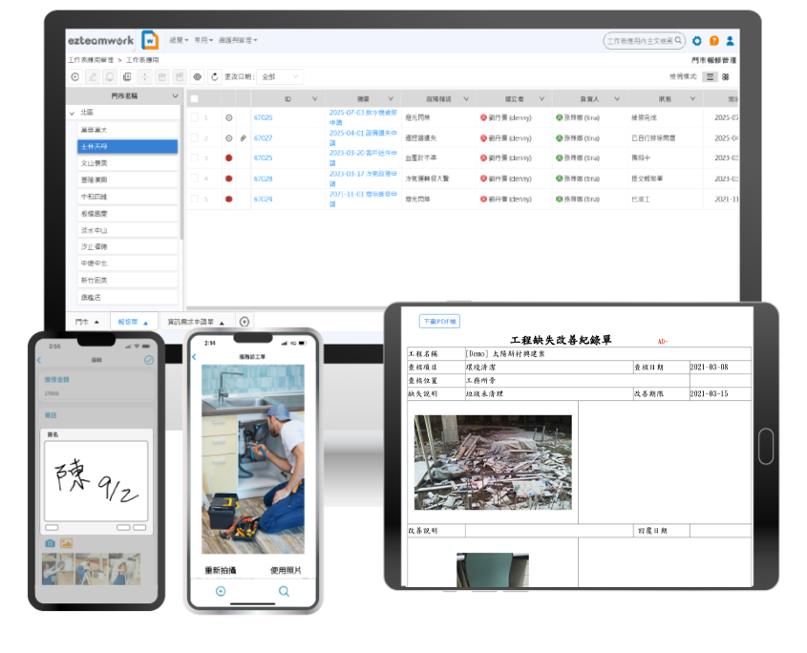Tap the search magnifier icon on middle phone bottom bar
Image resolution: width=807 pixels, height=653 pixels.
point(284,591)
